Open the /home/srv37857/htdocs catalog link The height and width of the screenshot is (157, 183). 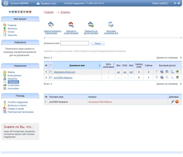click(x=100, y=102)
